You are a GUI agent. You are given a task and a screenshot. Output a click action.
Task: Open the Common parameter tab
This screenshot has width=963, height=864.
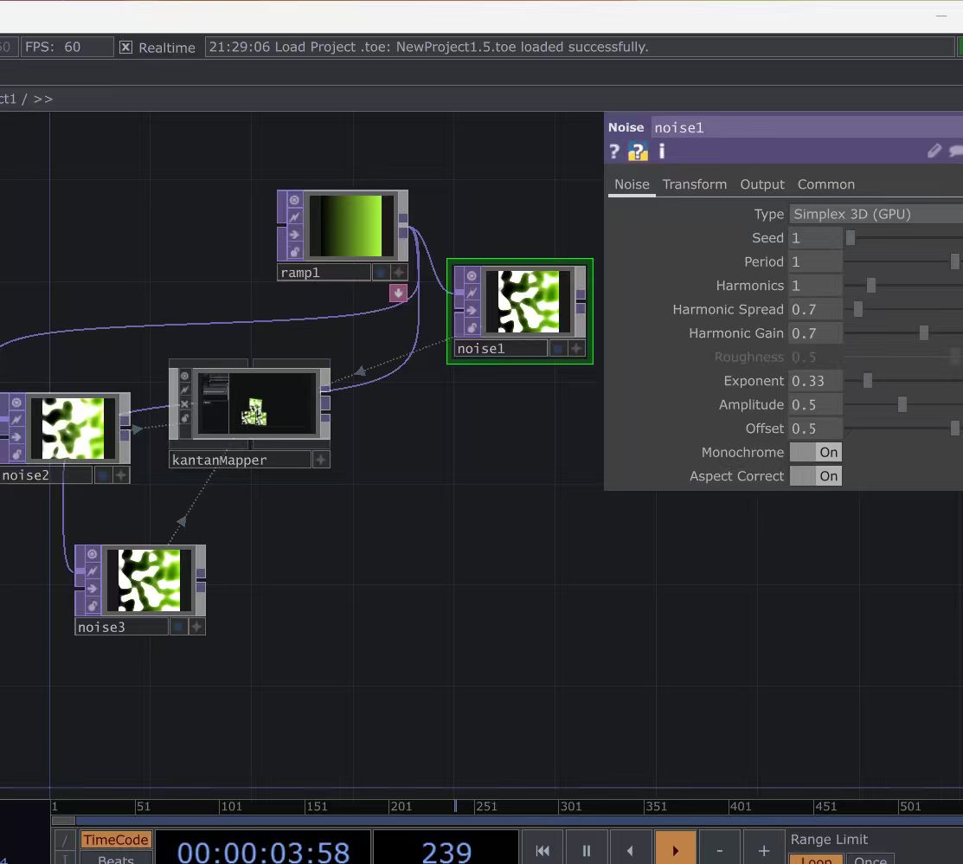[x=825, y=184]
